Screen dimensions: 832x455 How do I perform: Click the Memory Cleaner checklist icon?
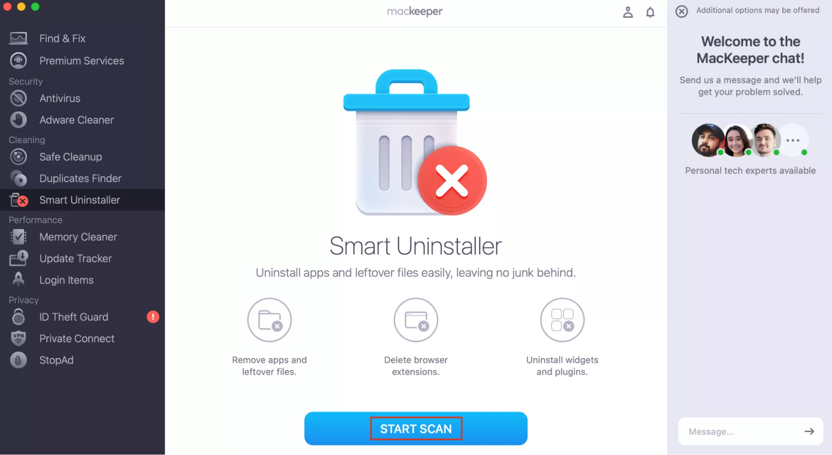[18, 237]
